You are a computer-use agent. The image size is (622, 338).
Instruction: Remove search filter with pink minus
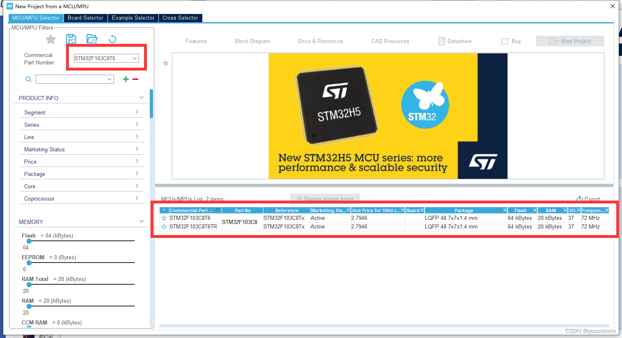point(135,79)
